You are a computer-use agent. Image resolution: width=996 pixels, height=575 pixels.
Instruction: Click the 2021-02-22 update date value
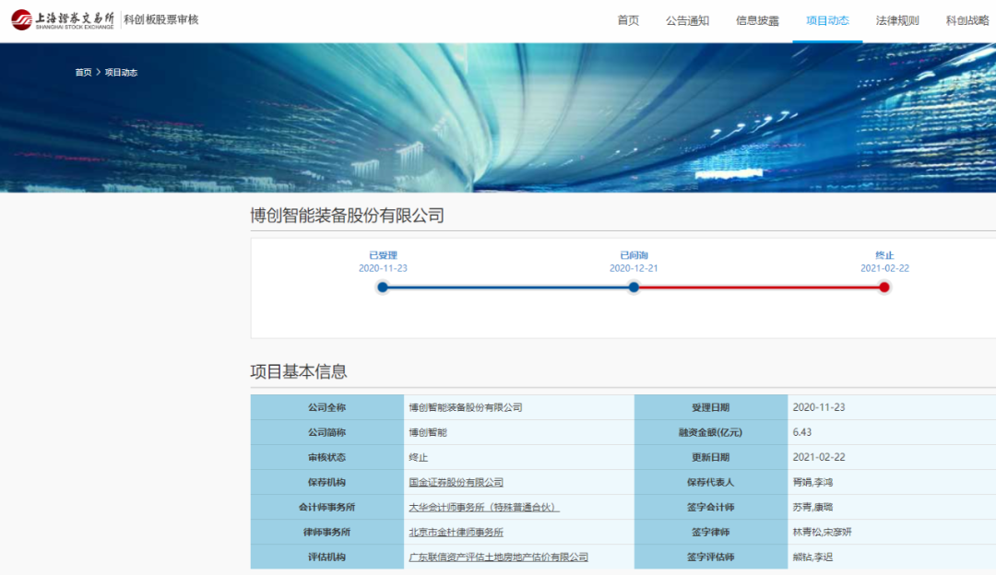coord(819,457)
